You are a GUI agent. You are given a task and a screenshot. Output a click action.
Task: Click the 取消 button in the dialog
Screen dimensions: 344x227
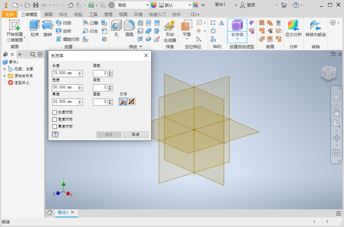pos(136,135)
